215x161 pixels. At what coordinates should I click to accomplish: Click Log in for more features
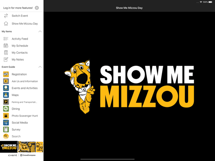tap(18, 8)
